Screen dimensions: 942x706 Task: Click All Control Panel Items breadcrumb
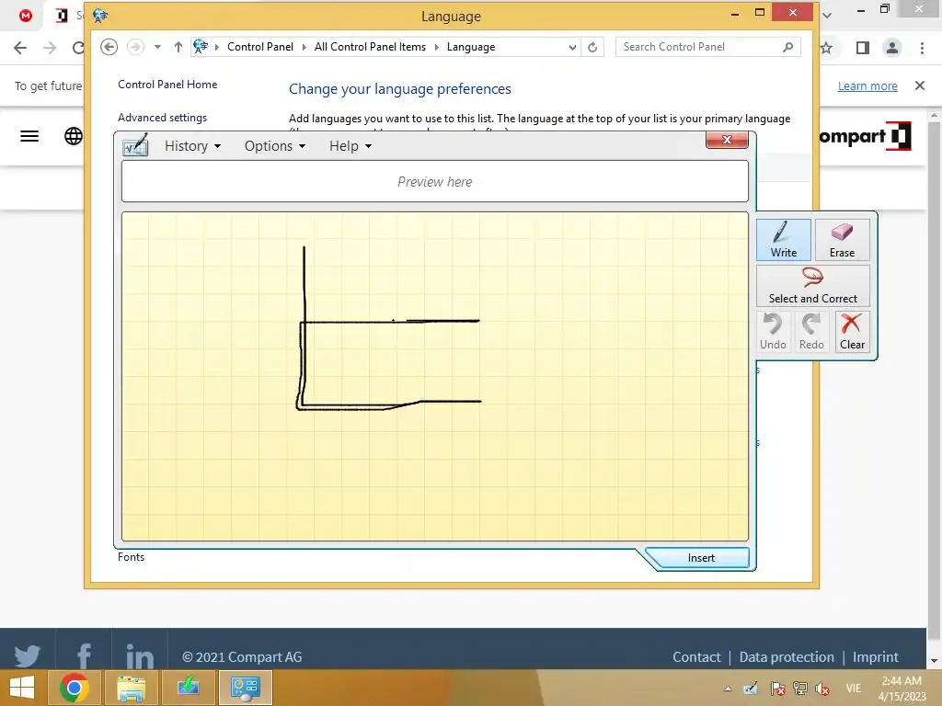[x=370, y=47]
